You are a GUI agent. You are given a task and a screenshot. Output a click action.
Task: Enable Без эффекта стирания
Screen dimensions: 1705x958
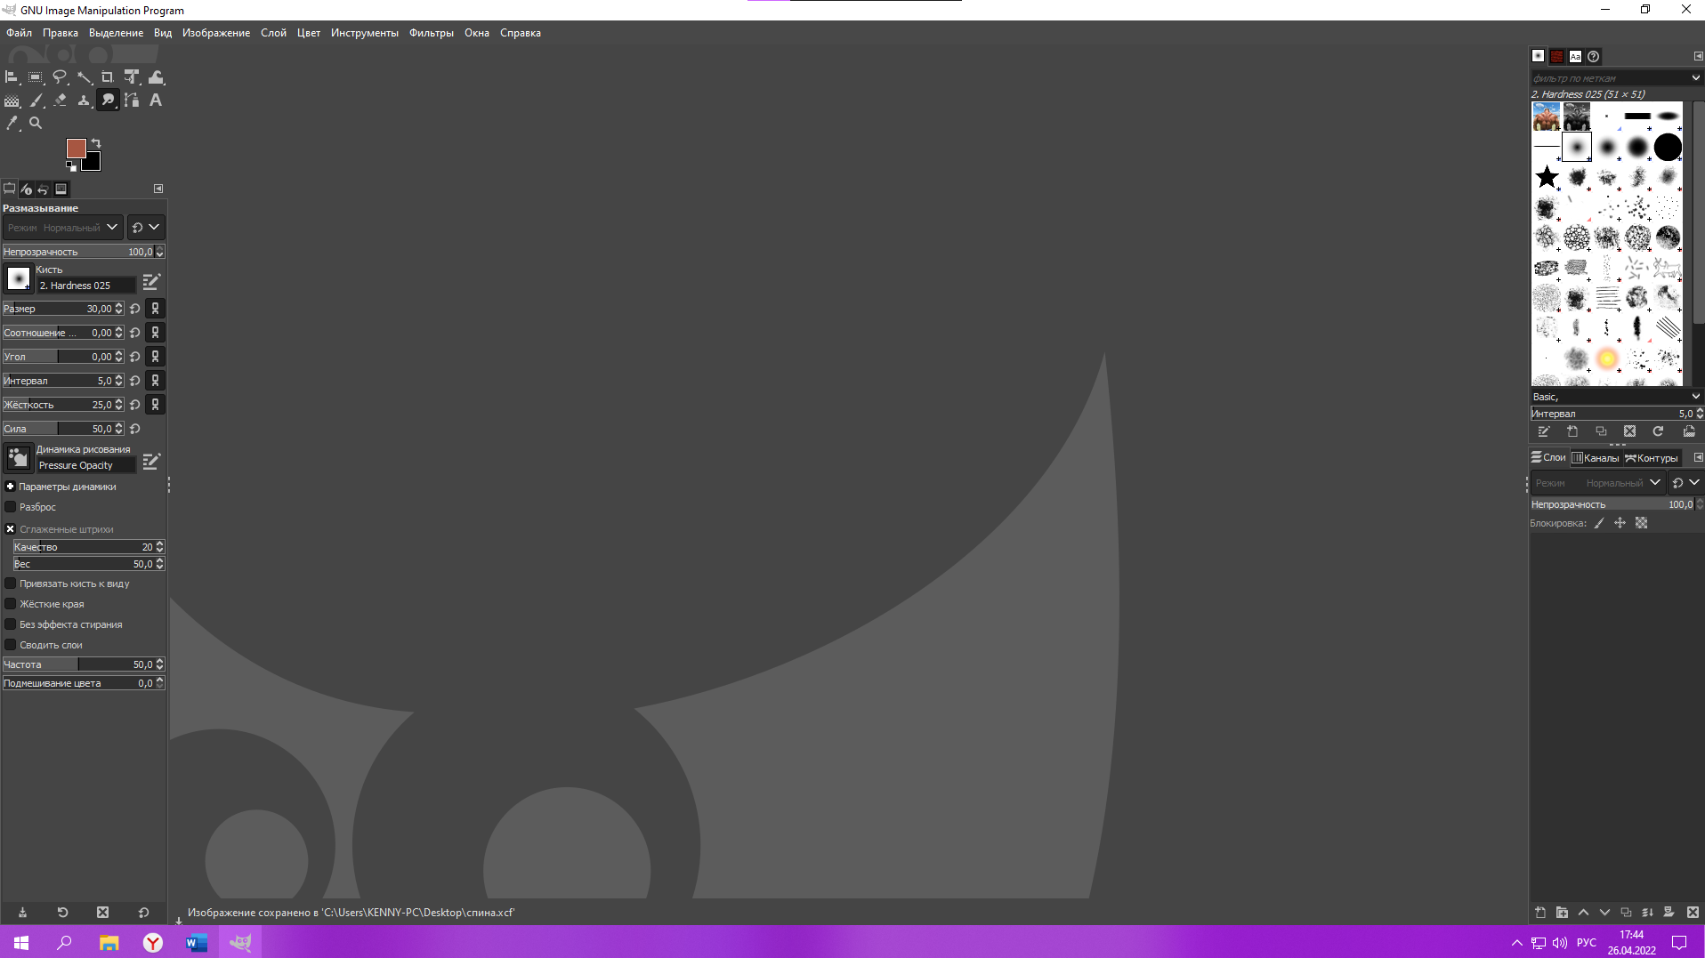click(11, 624)
